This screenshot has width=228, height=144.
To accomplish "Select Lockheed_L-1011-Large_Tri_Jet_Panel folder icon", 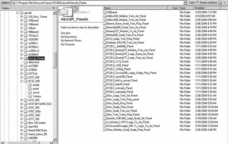I will pos(105,122).
